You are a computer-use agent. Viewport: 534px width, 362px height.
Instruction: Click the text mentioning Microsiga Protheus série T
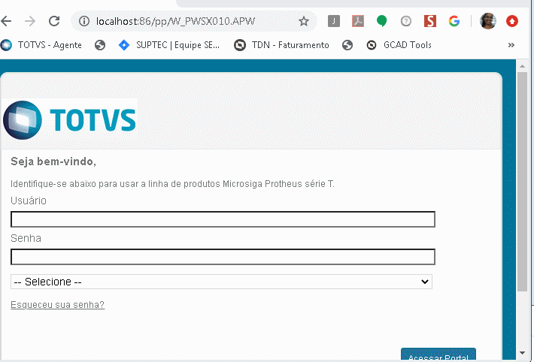[x=172, y=184]
